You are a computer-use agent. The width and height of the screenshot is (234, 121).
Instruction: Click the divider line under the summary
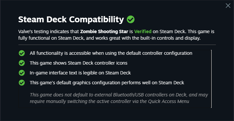coord(117,45)
